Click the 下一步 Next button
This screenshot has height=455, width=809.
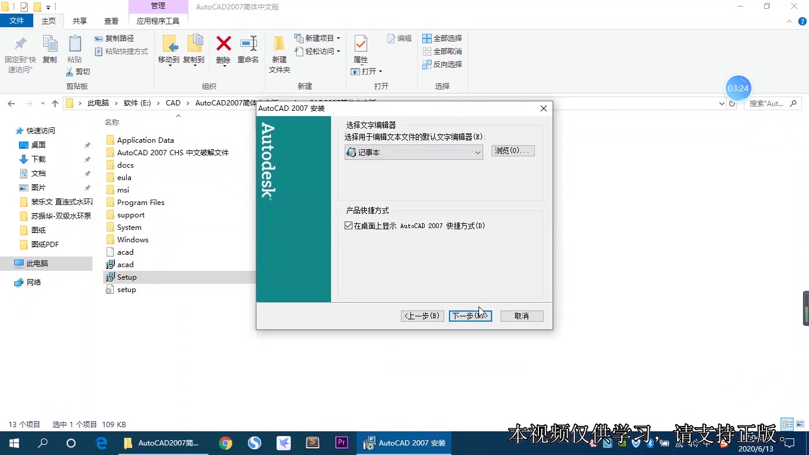click(x=470, y=316)
